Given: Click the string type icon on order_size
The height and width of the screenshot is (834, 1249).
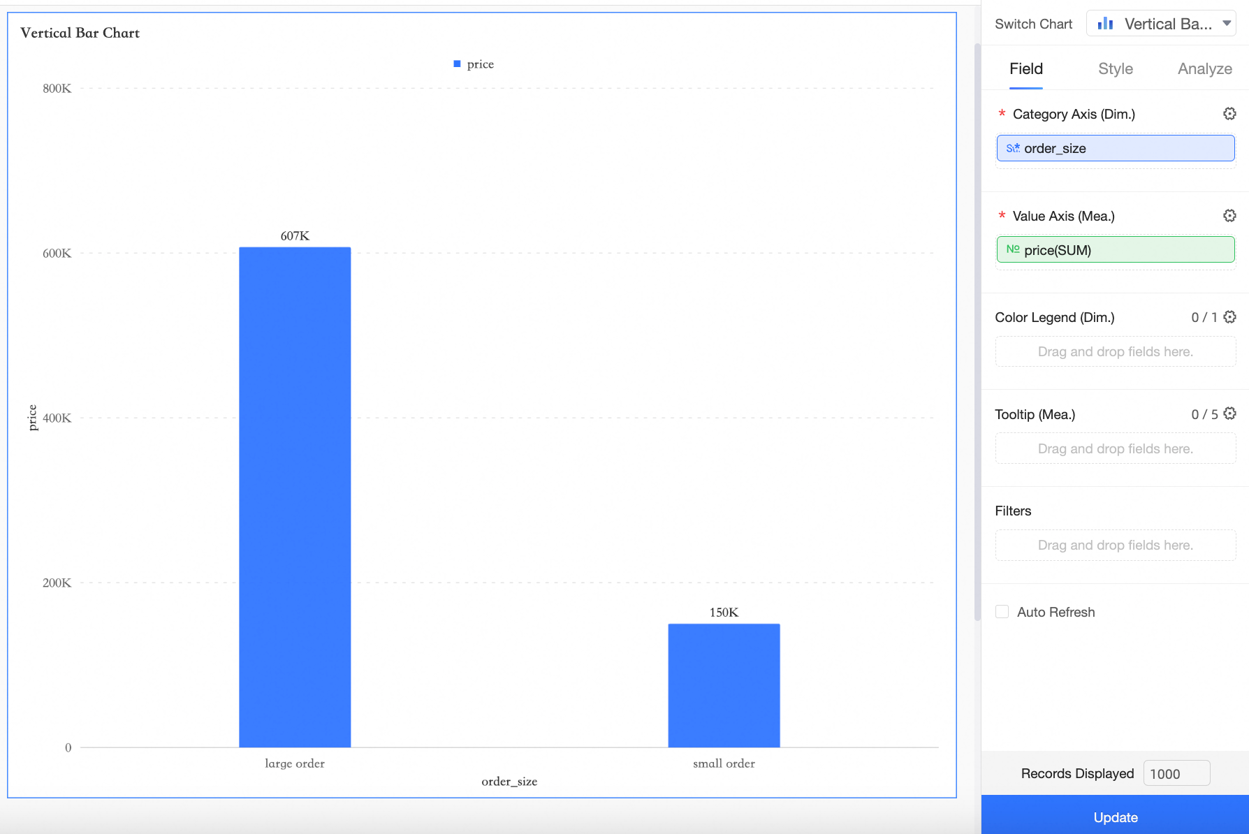Looking at the screenshot, I should point(1013,148).
